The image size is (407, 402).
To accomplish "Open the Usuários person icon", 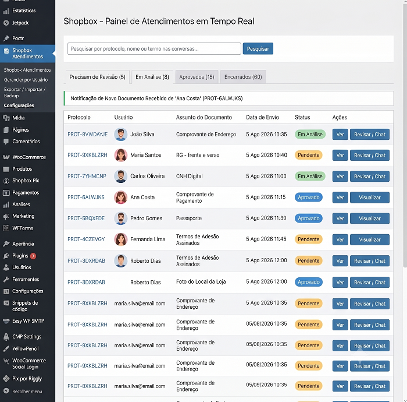I will (6, 267).
